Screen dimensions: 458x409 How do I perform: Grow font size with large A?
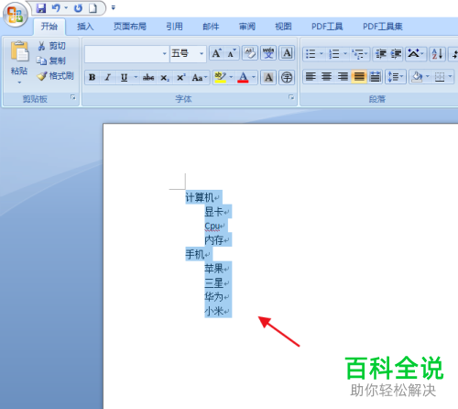point(216,53)
